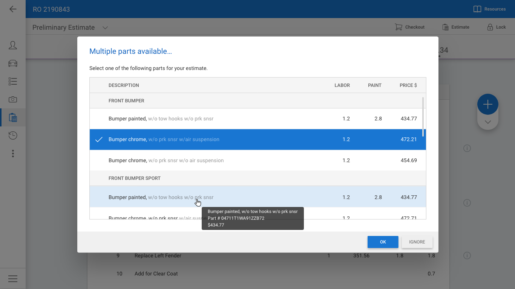The width and height of the screenshot is (515, 289).
Task: Open the camera photos sidebar icon
Action: coord(13,99)
